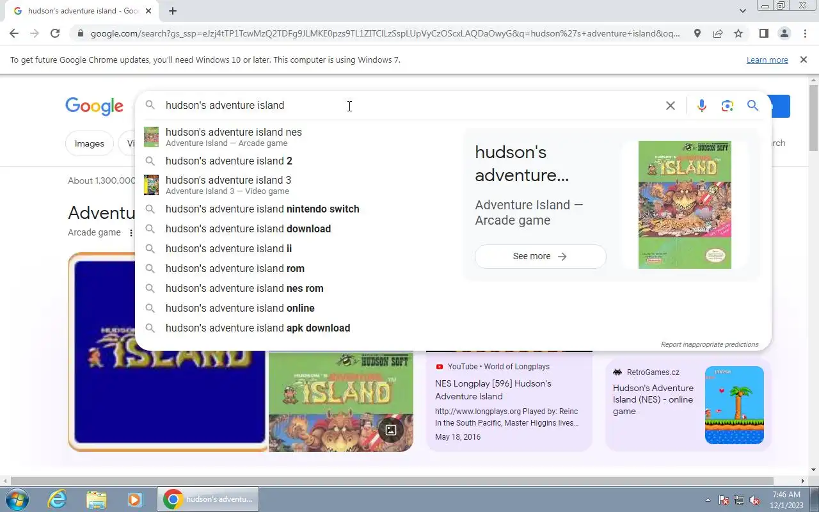This screenshot has width=819, height=512.
Task: Click the network icon in system tray
Action: [x=739, y=500]
